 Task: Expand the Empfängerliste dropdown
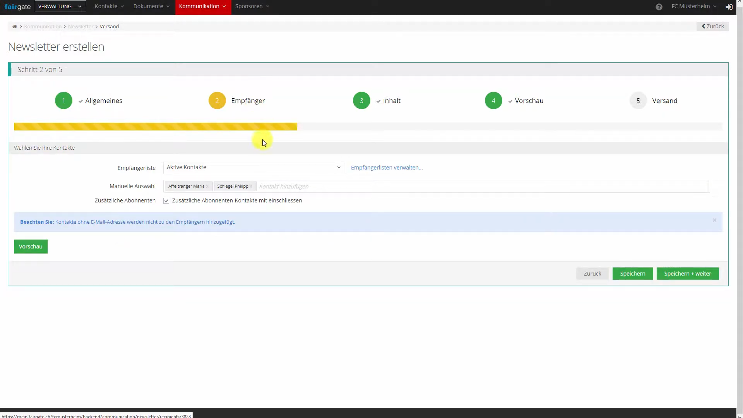[254, 168]
